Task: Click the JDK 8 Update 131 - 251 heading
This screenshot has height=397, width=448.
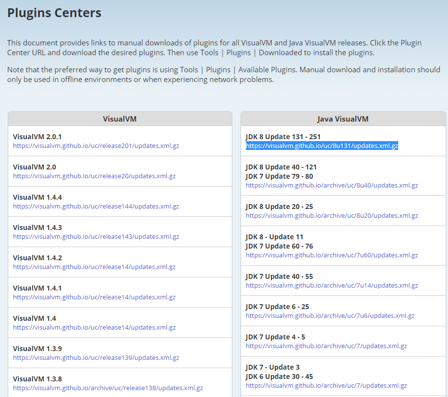Action: [x=283, y=137]
